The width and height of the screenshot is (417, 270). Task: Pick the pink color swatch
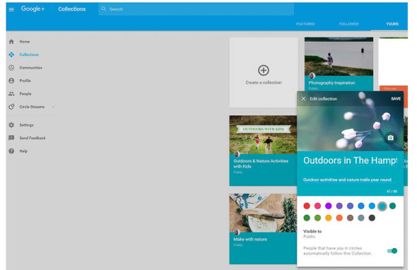317,206
